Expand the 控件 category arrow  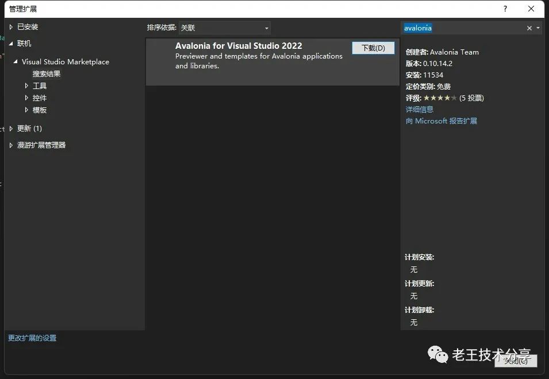click(26, 98)
